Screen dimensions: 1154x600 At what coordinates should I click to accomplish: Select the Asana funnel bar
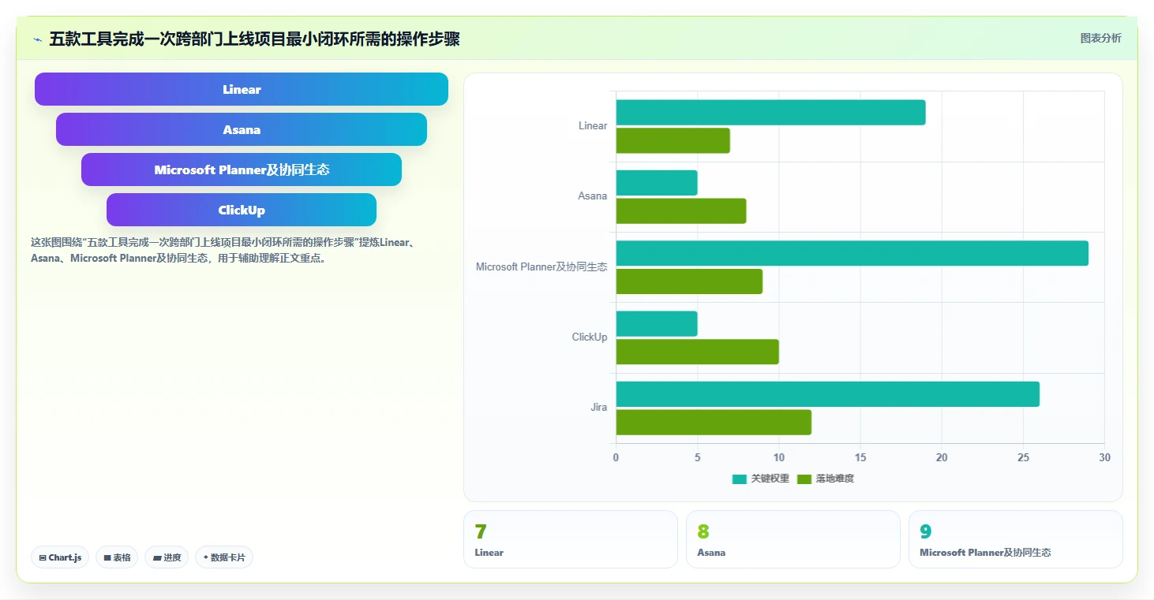coord(242,129)
